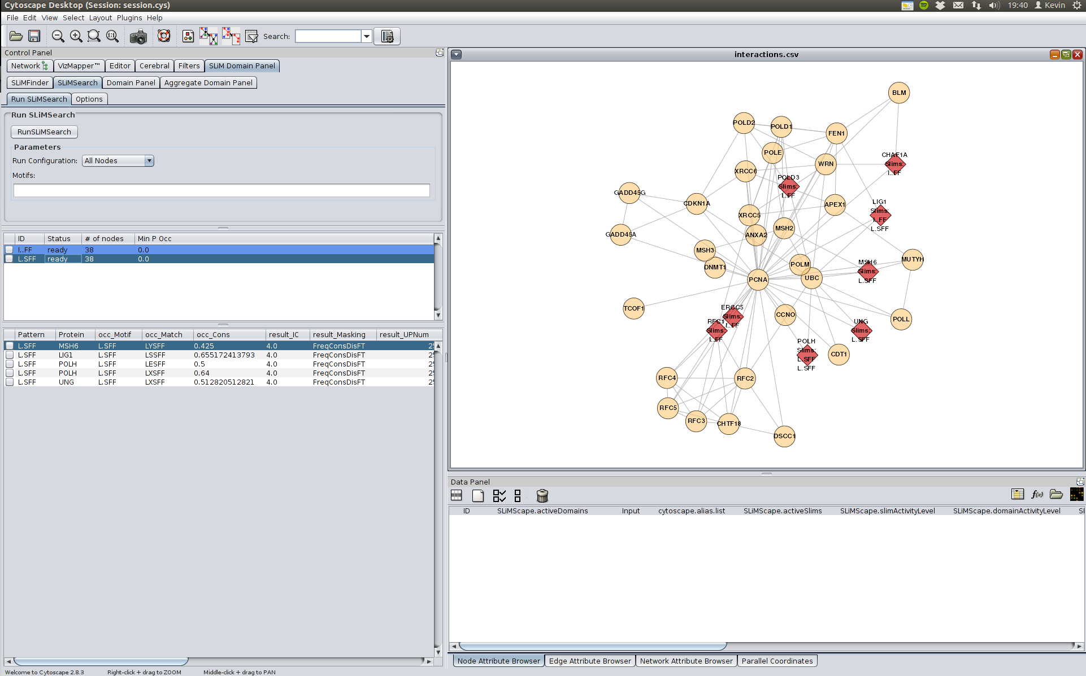Switch to the VizMapper tab
Screen dimensions: 1086x676
[x=79, y=66]
